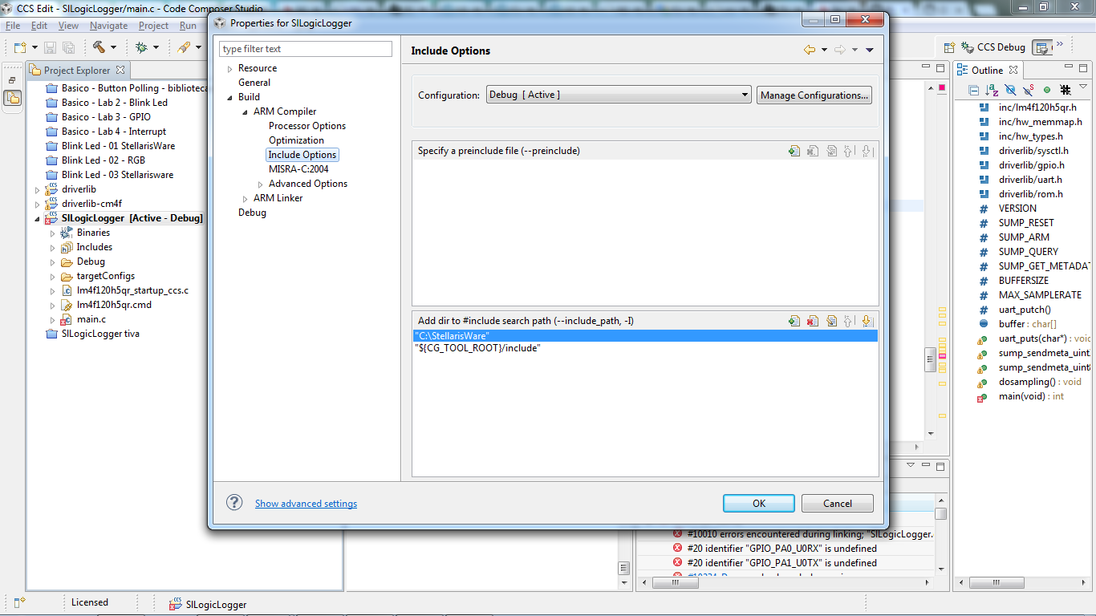
Task: Click the Edit icon for the include search path
Action: click(831, 321)
